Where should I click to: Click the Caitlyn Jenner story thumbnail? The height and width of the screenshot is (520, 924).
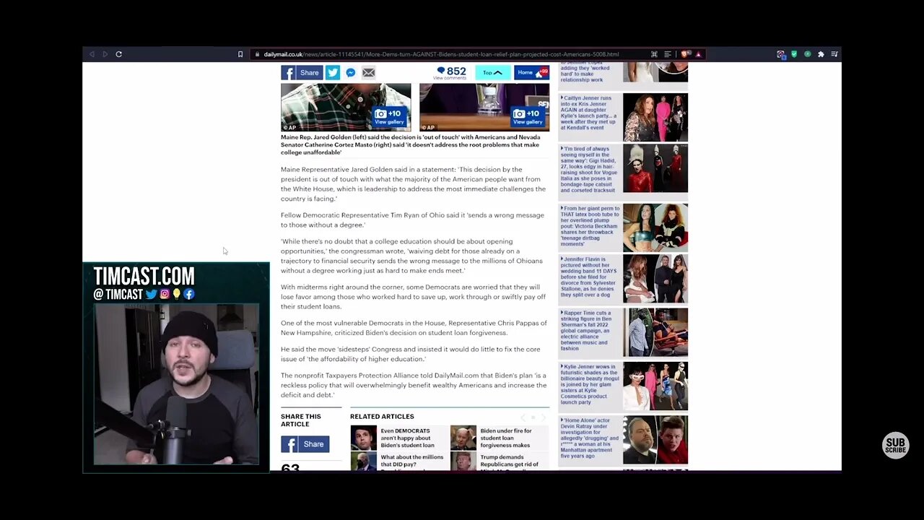655,117
